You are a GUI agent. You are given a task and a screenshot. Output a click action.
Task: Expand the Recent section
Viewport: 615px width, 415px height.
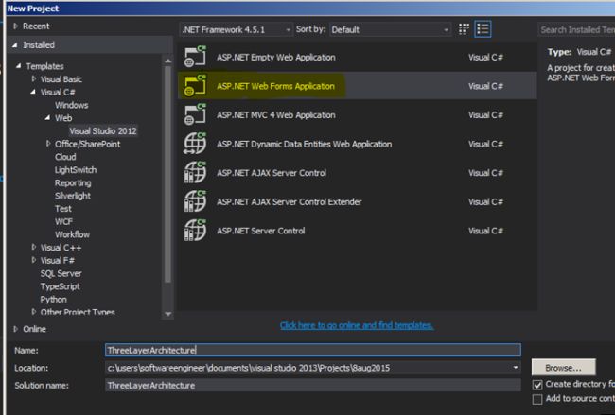(x=16, y=26)
